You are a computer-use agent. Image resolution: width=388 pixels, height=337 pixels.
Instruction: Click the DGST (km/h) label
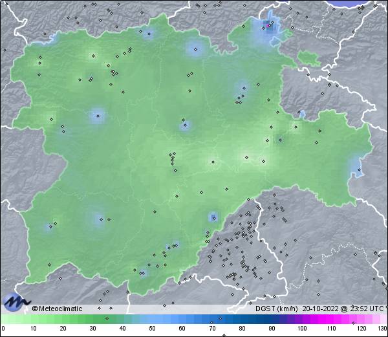(276, 309)
